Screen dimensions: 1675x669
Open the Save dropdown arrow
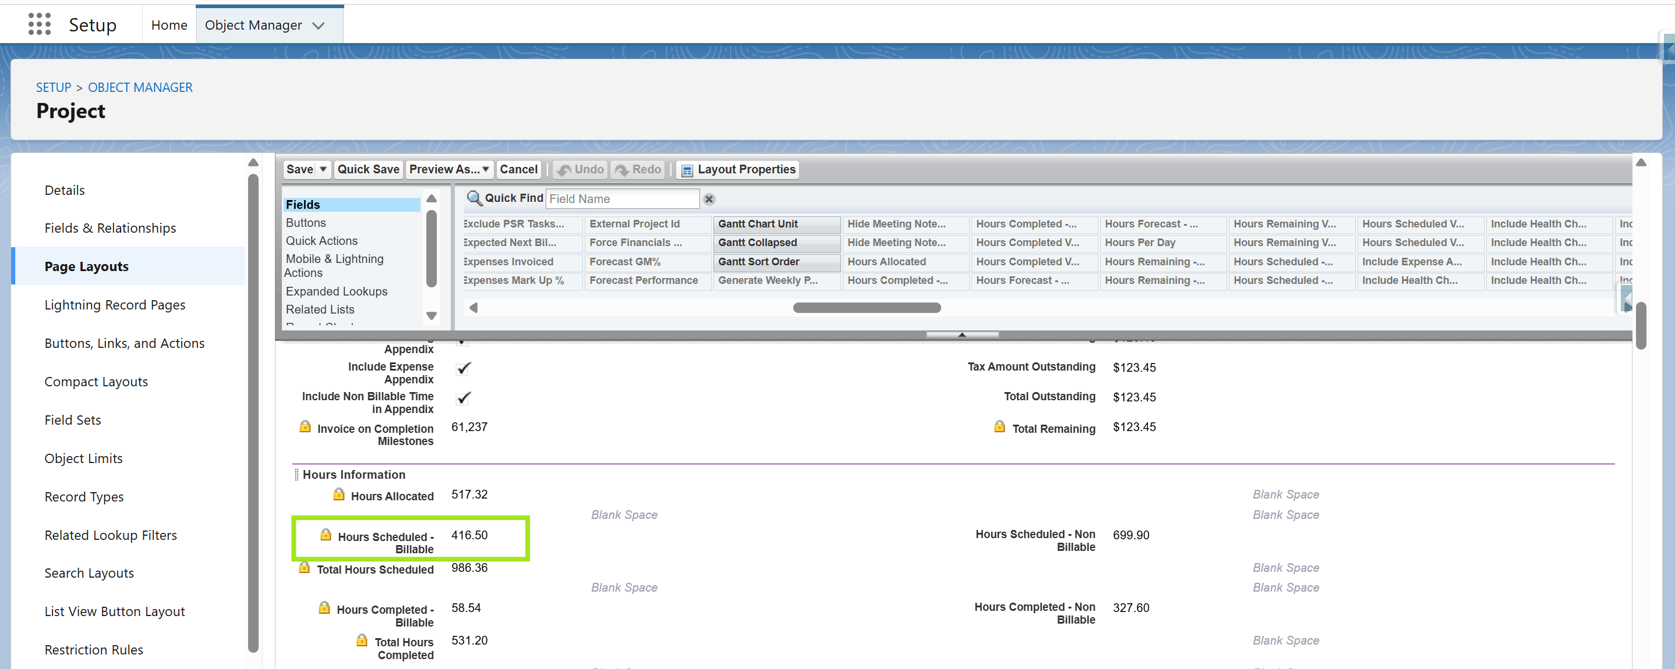pos(323,169)
